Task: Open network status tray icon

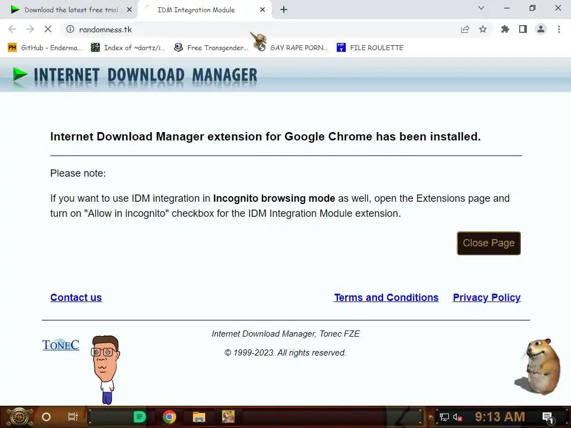Action: (444, 417)
